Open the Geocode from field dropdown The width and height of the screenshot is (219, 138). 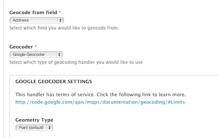click(x=37, y=20)
